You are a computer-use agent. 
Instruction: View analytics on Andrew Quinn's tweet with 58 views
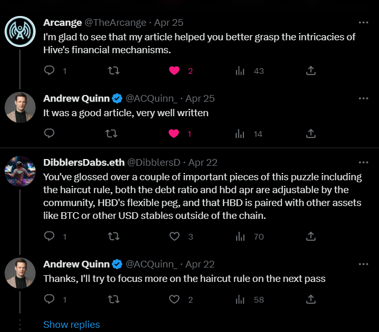point(240,299)
